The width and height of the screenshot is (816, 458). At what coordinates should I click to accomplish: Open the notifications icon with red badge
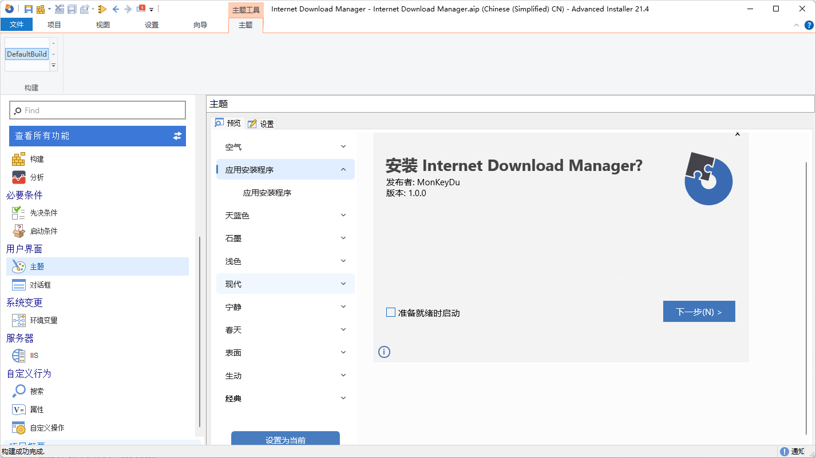(141, 9)
